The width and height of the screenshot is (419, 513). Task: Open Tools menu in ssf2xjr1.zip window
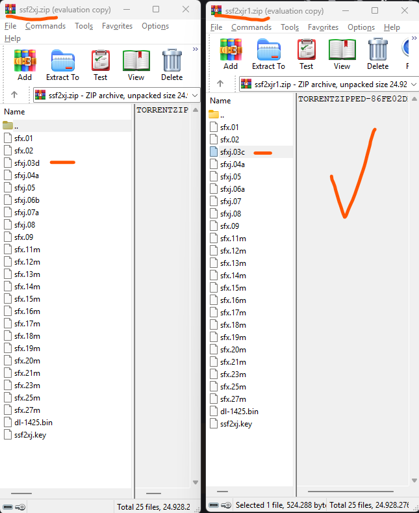(290, 27)
